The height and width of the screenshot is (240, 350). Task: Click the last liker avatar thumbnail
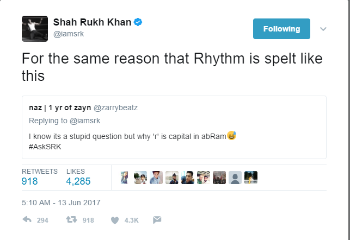[x=250, y=178]
